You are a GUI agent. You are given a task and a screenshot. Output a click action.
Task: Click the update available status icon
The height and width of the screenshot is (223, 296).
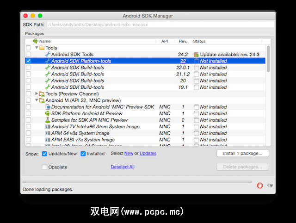(x=196, y=55)
